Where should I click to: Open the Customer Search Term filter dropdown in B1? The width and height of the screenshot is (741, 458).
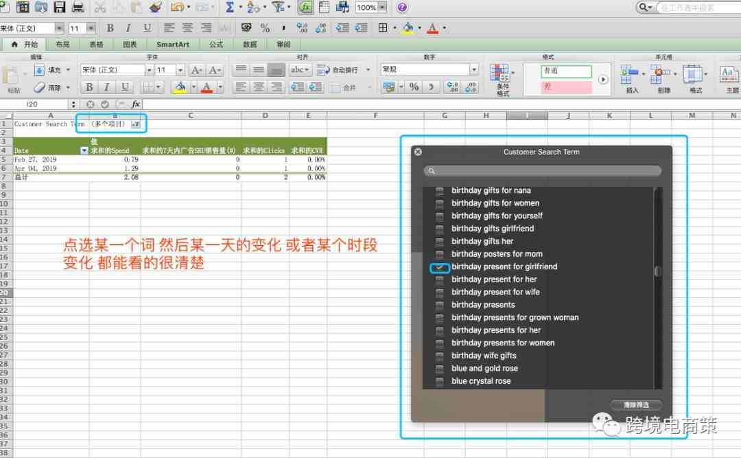tap(136, 124)
